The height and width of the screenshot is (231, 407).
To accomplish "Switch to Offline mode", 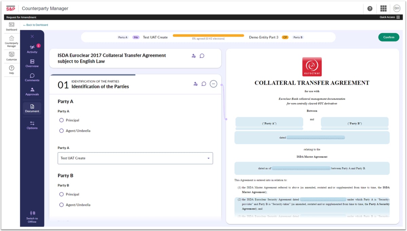I will coord(32,217).
